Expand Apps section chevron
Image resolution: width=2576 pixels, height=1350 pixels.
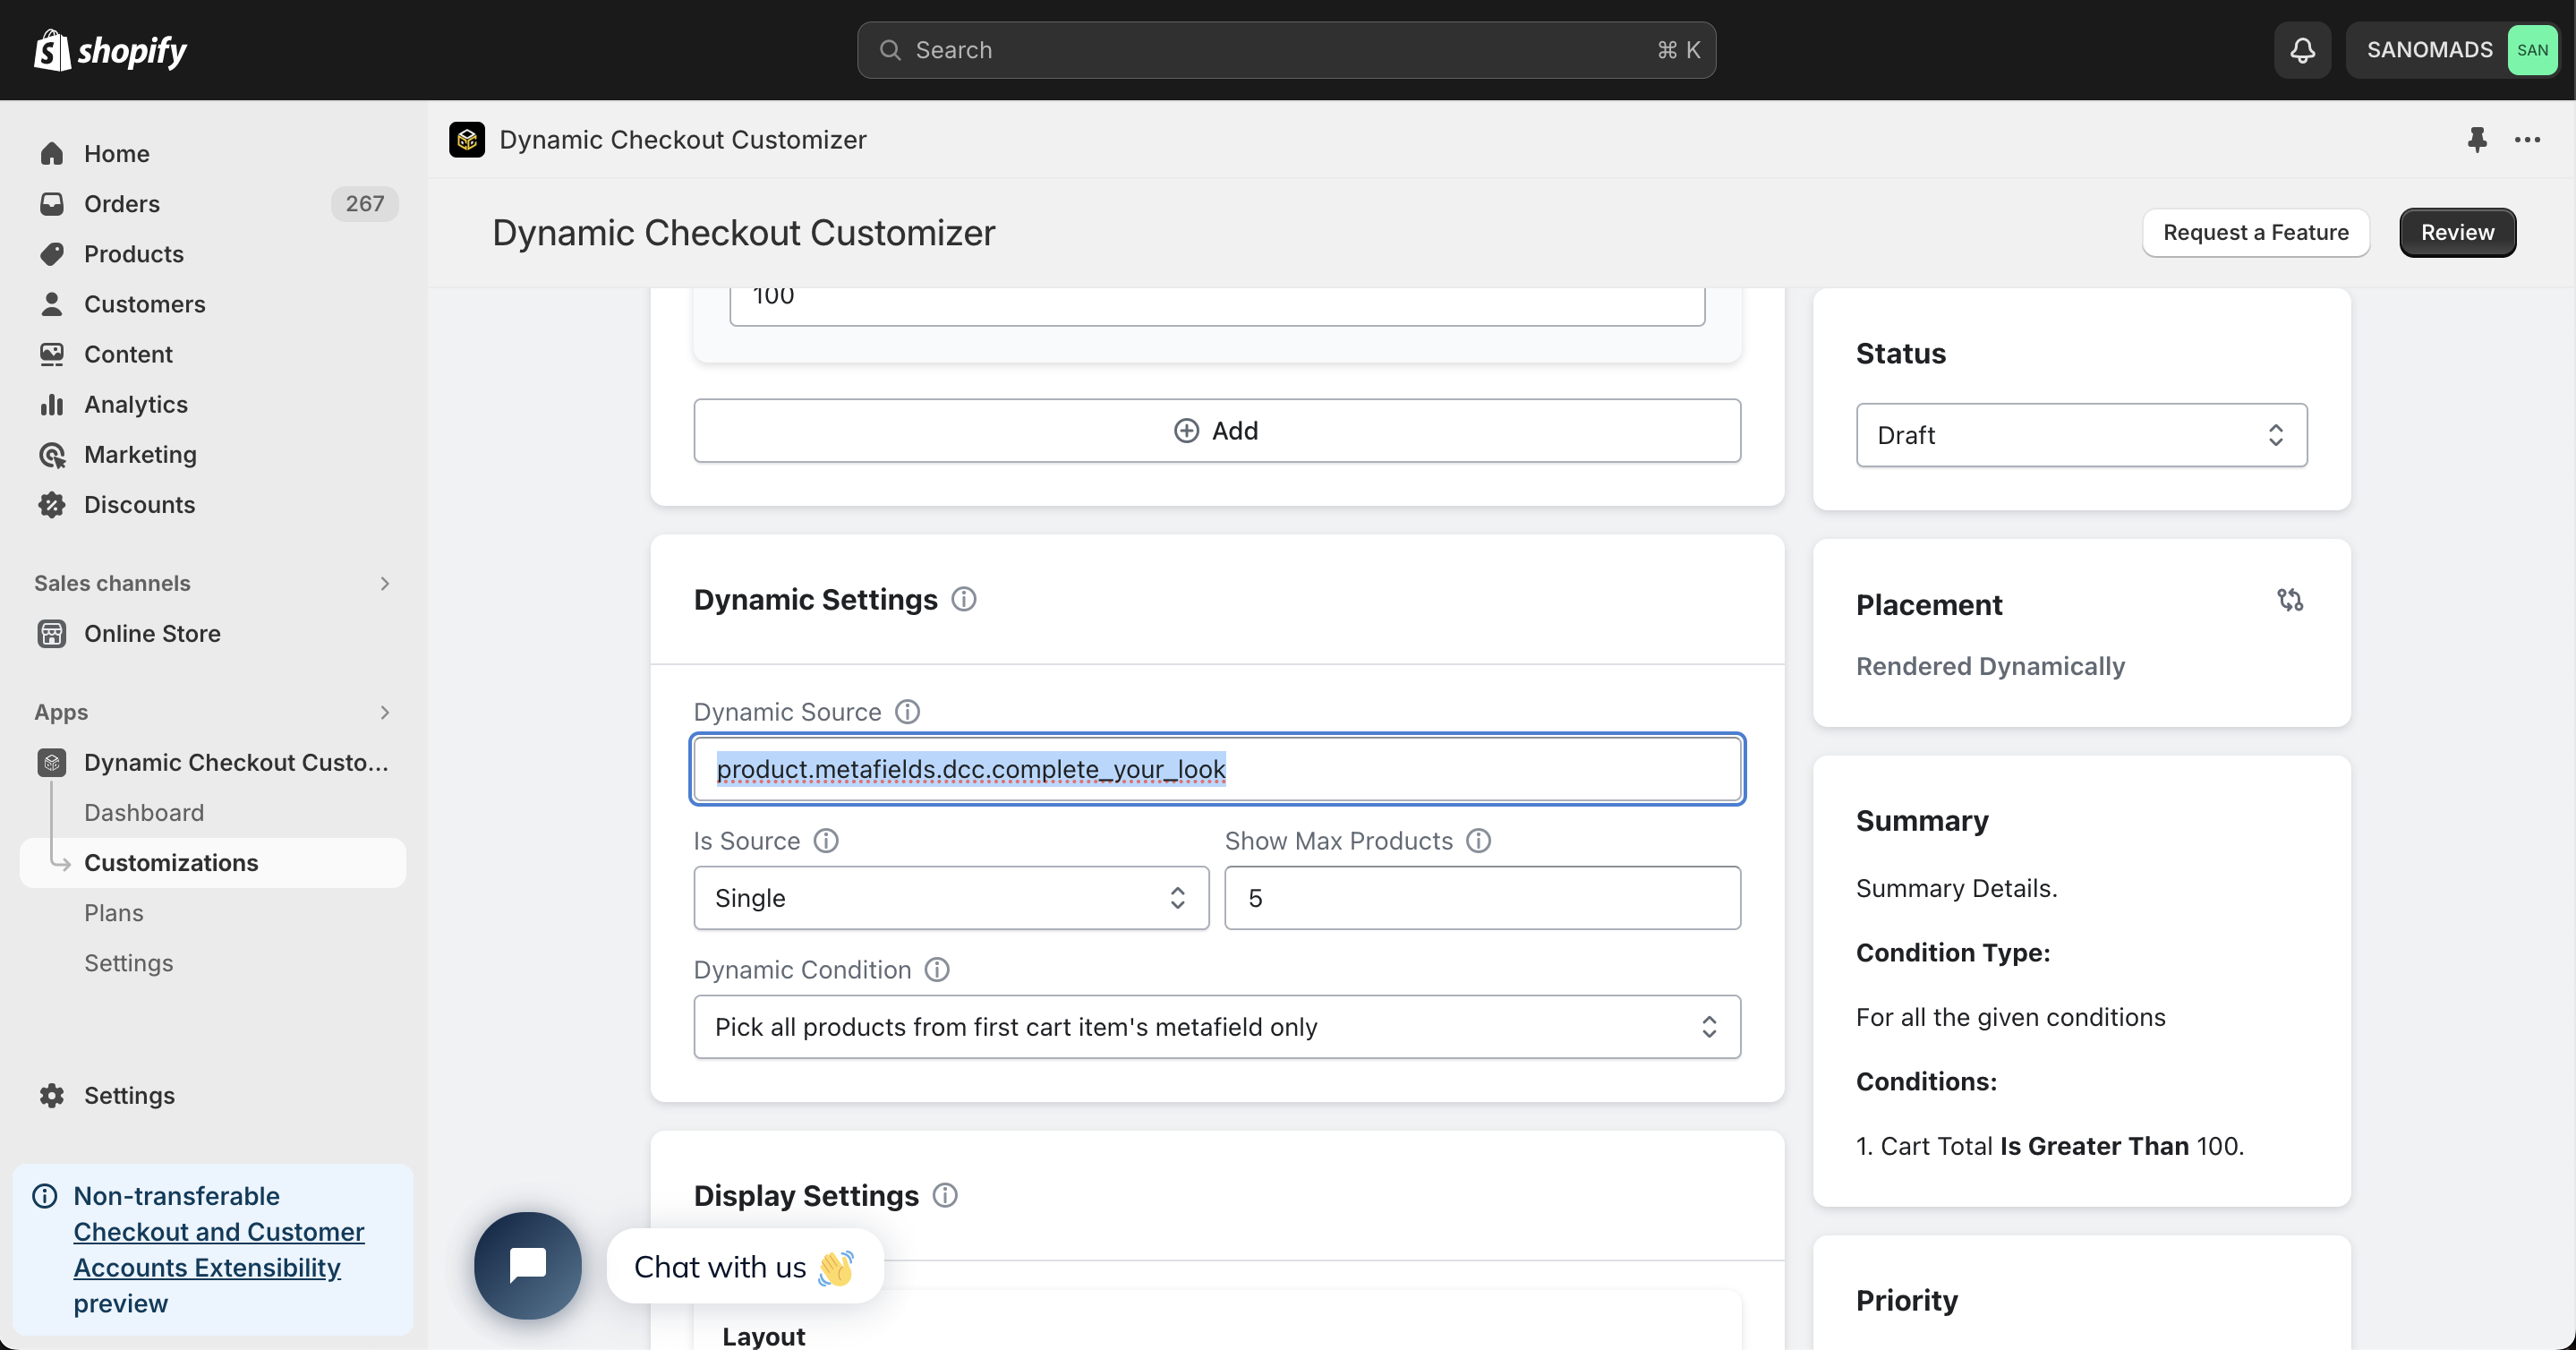click(x=385, y=712)
